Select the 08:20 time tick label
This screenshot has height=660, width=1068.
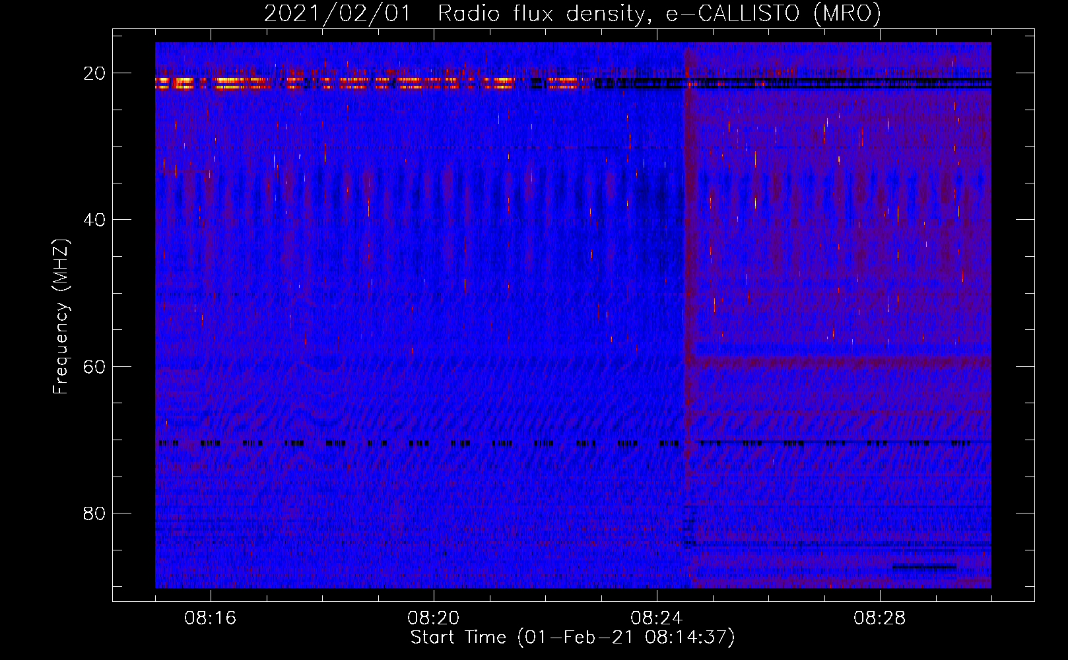[x=434, y=618]
